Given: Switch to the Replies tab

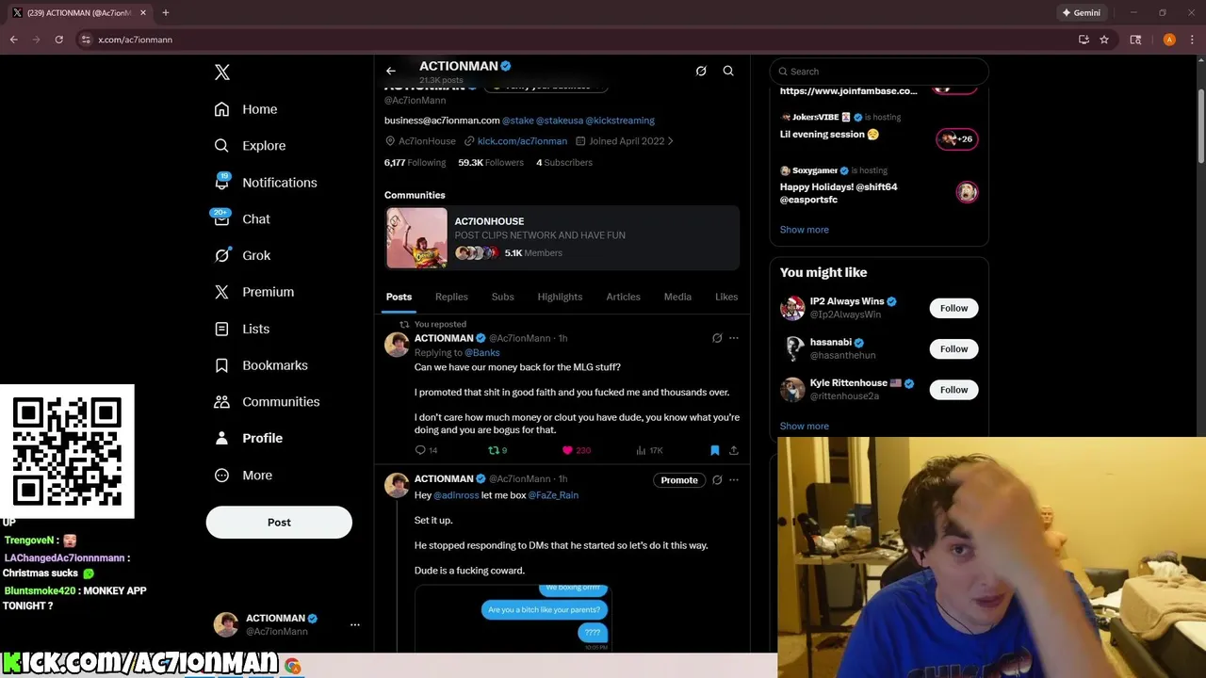Looking at the screenshot, I should pyautogui.click(x=451, y=297).
